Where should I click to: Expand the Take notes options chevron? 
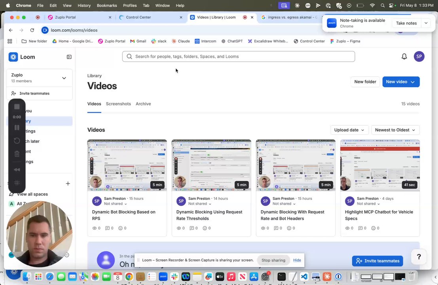point(426,23)
